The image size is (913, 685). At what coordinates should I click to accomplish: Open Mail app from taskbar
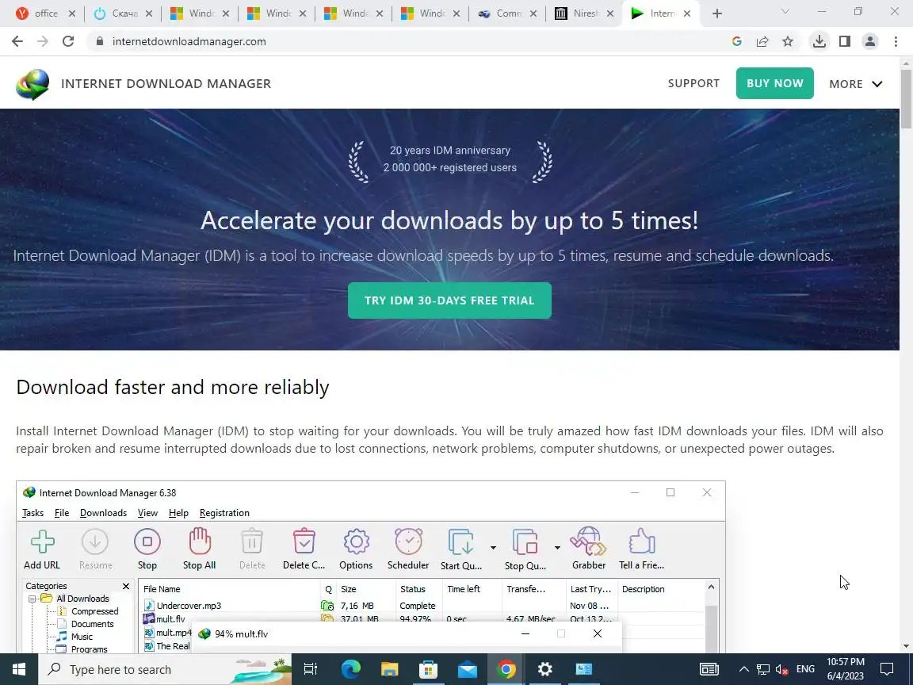pyautogui.click(x=467, y=669)
